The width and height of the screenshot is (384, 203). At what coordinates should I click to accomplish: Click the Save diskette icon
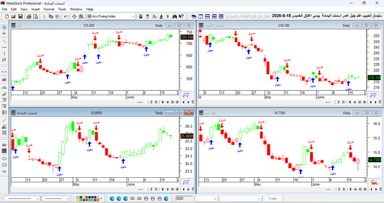point(20,16)
